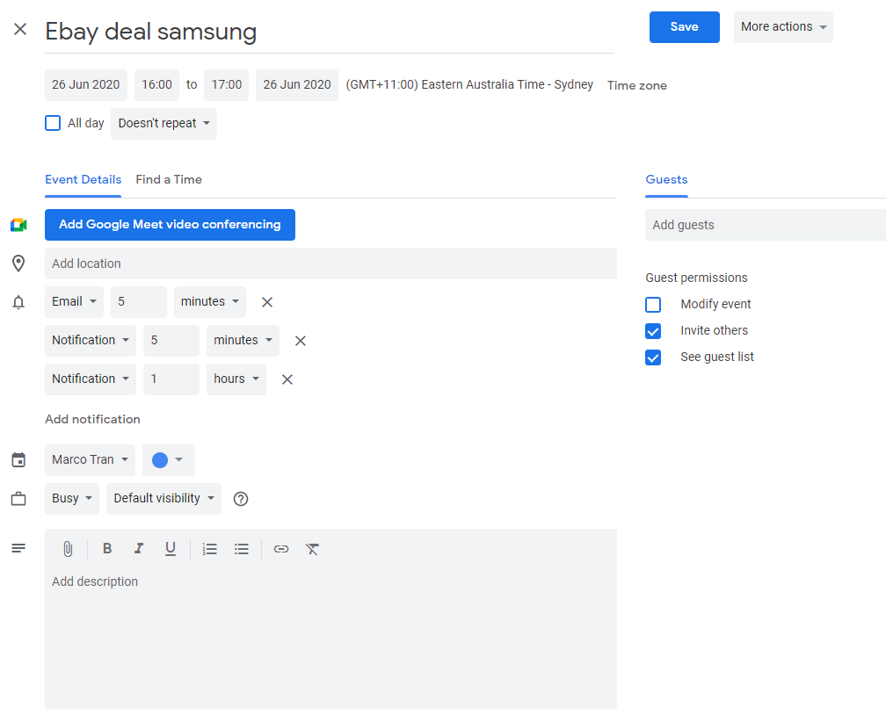Open the More actions dropdown
886x722 pixels.
(x=783, y=27)
